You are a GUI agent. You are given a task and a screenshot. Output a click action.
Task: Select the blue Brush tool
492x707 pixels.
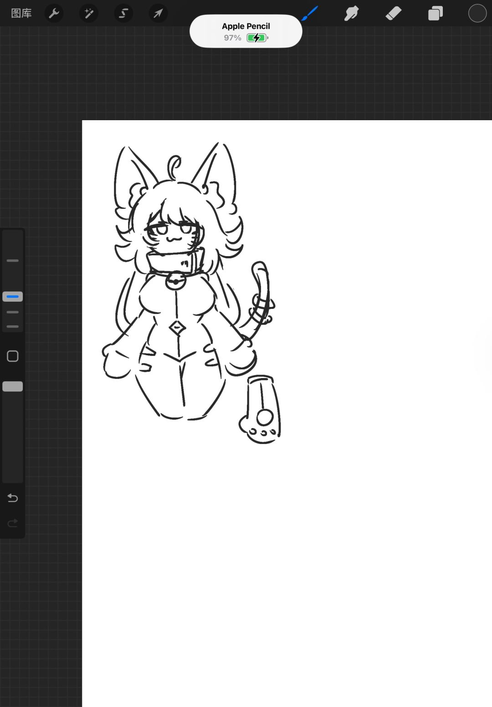[x=310, y=13]
